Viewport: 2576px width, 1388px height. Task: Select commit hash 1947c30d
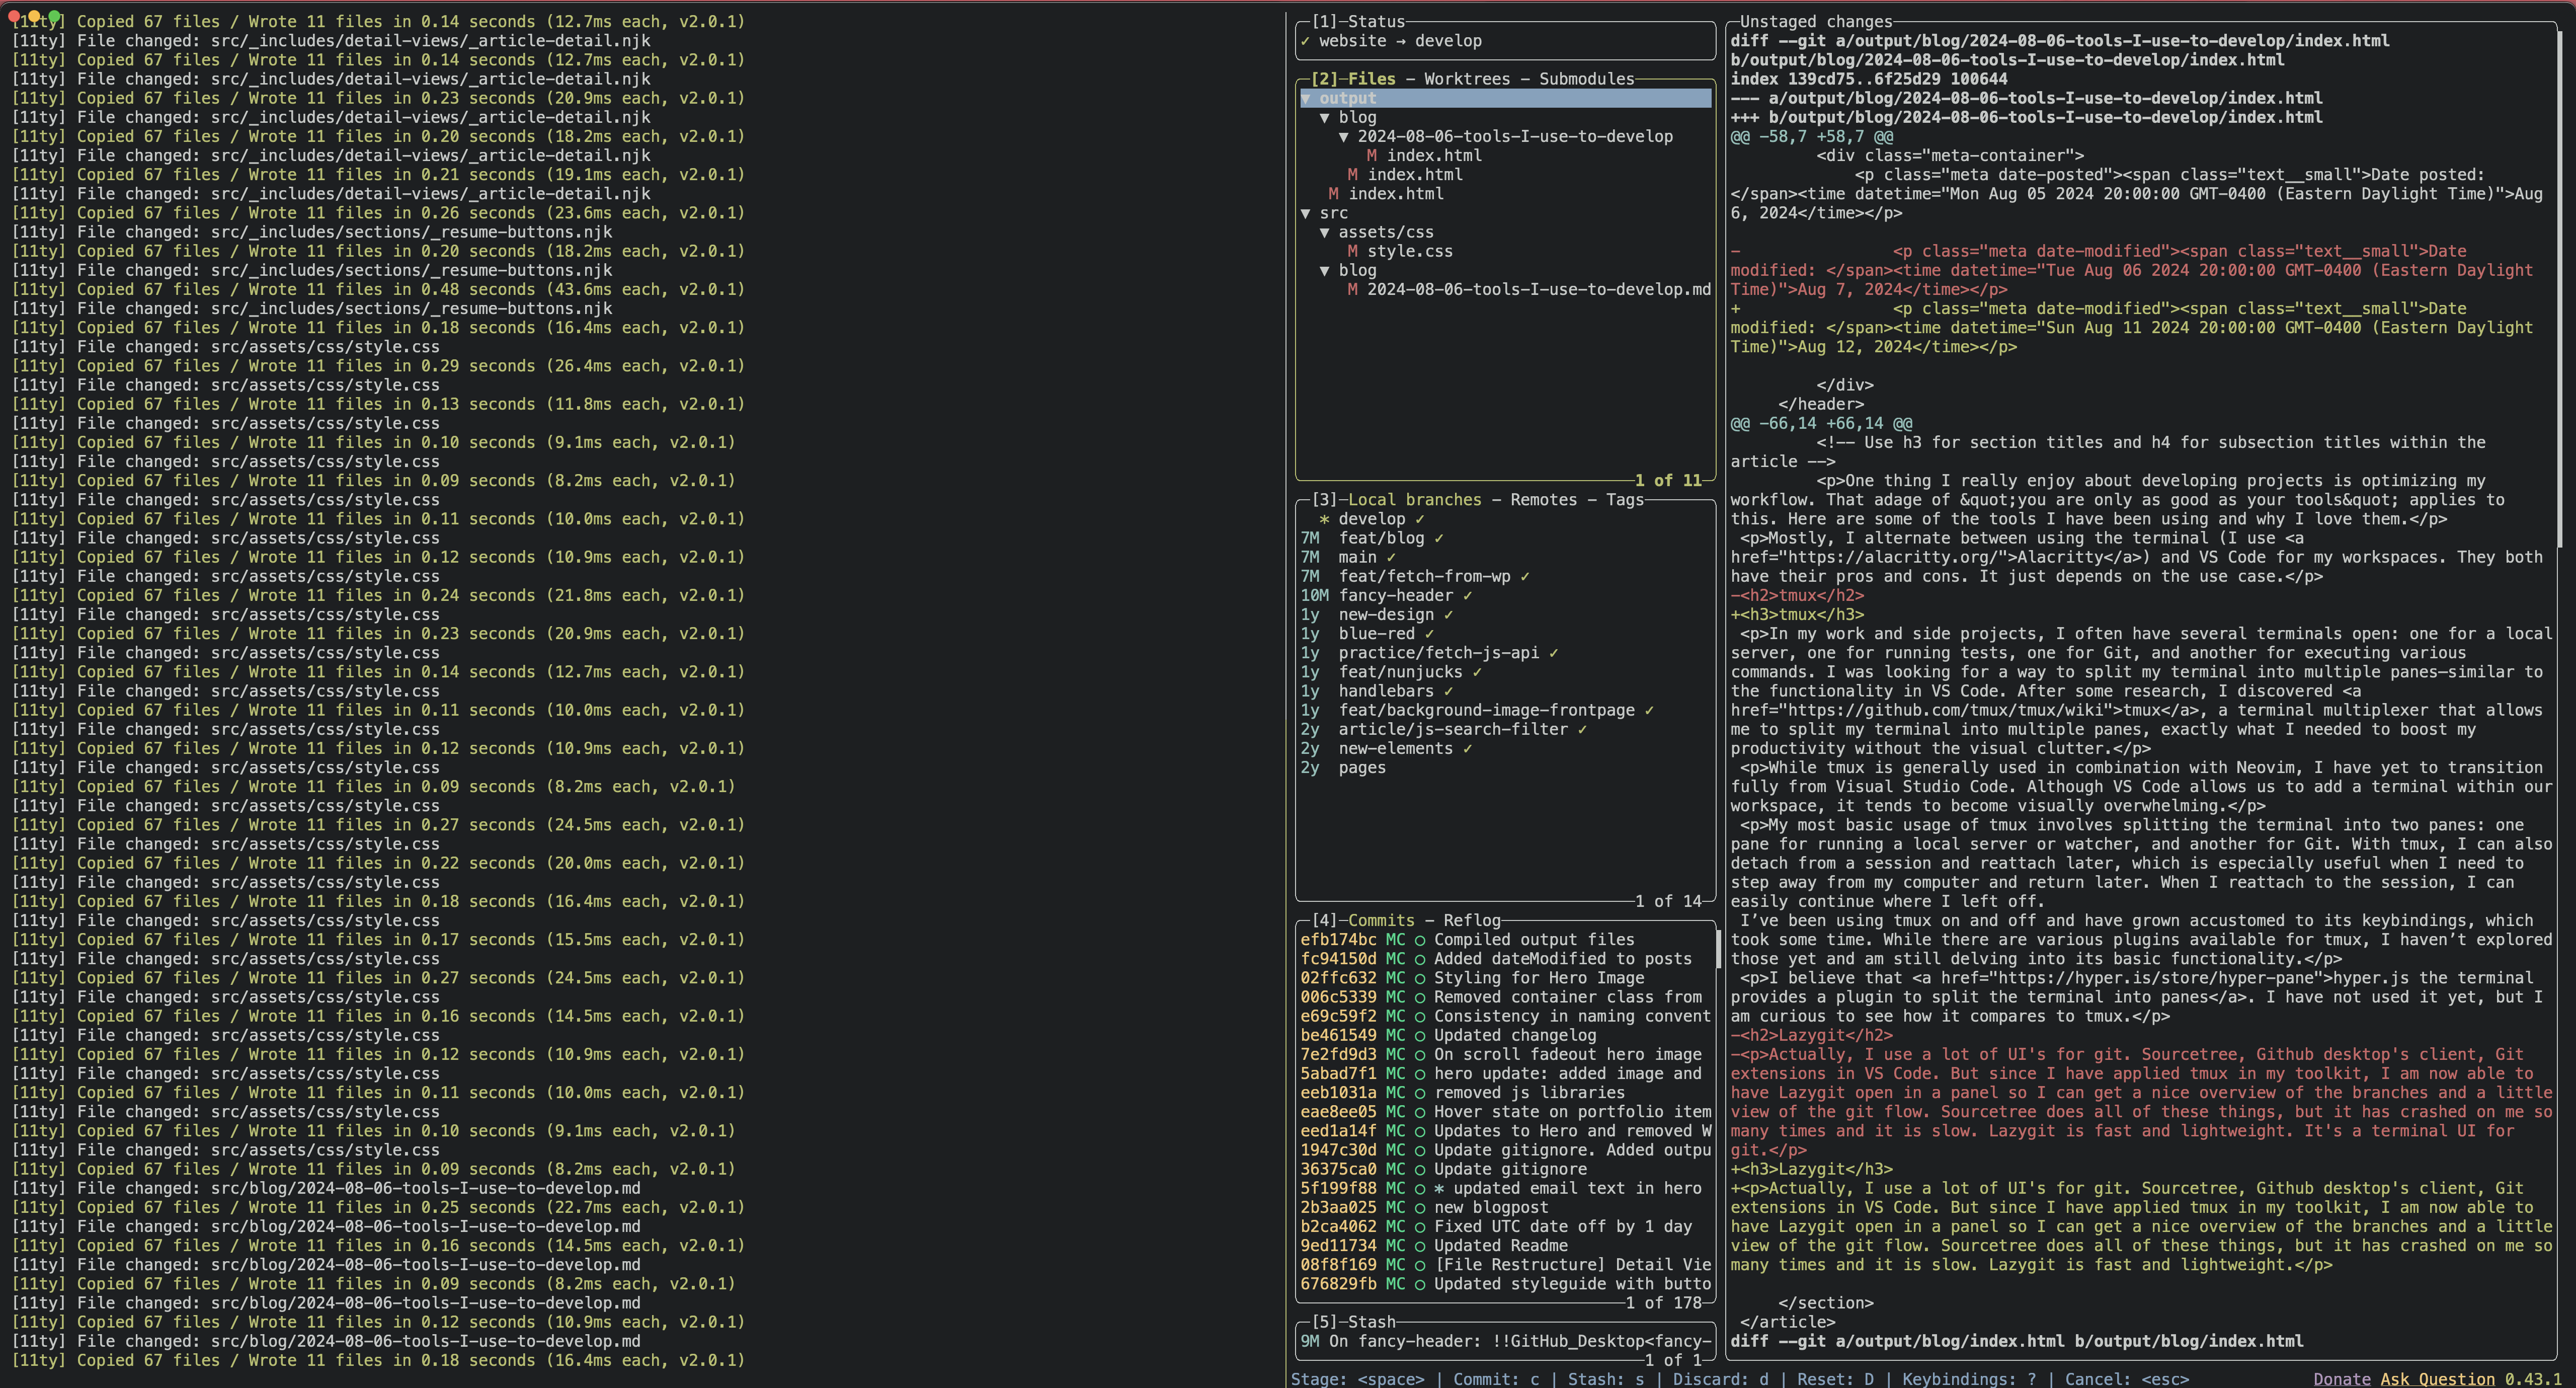[1338, 1150]
